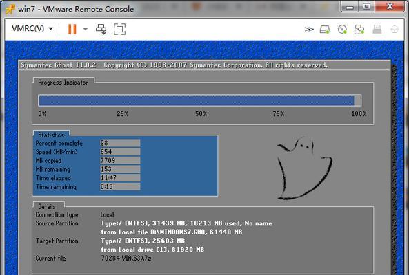Click the target line 'Type:7 [NTFS], 25603 MB'
Viewport: 409px width, 275px height.
tap(143, 241)
